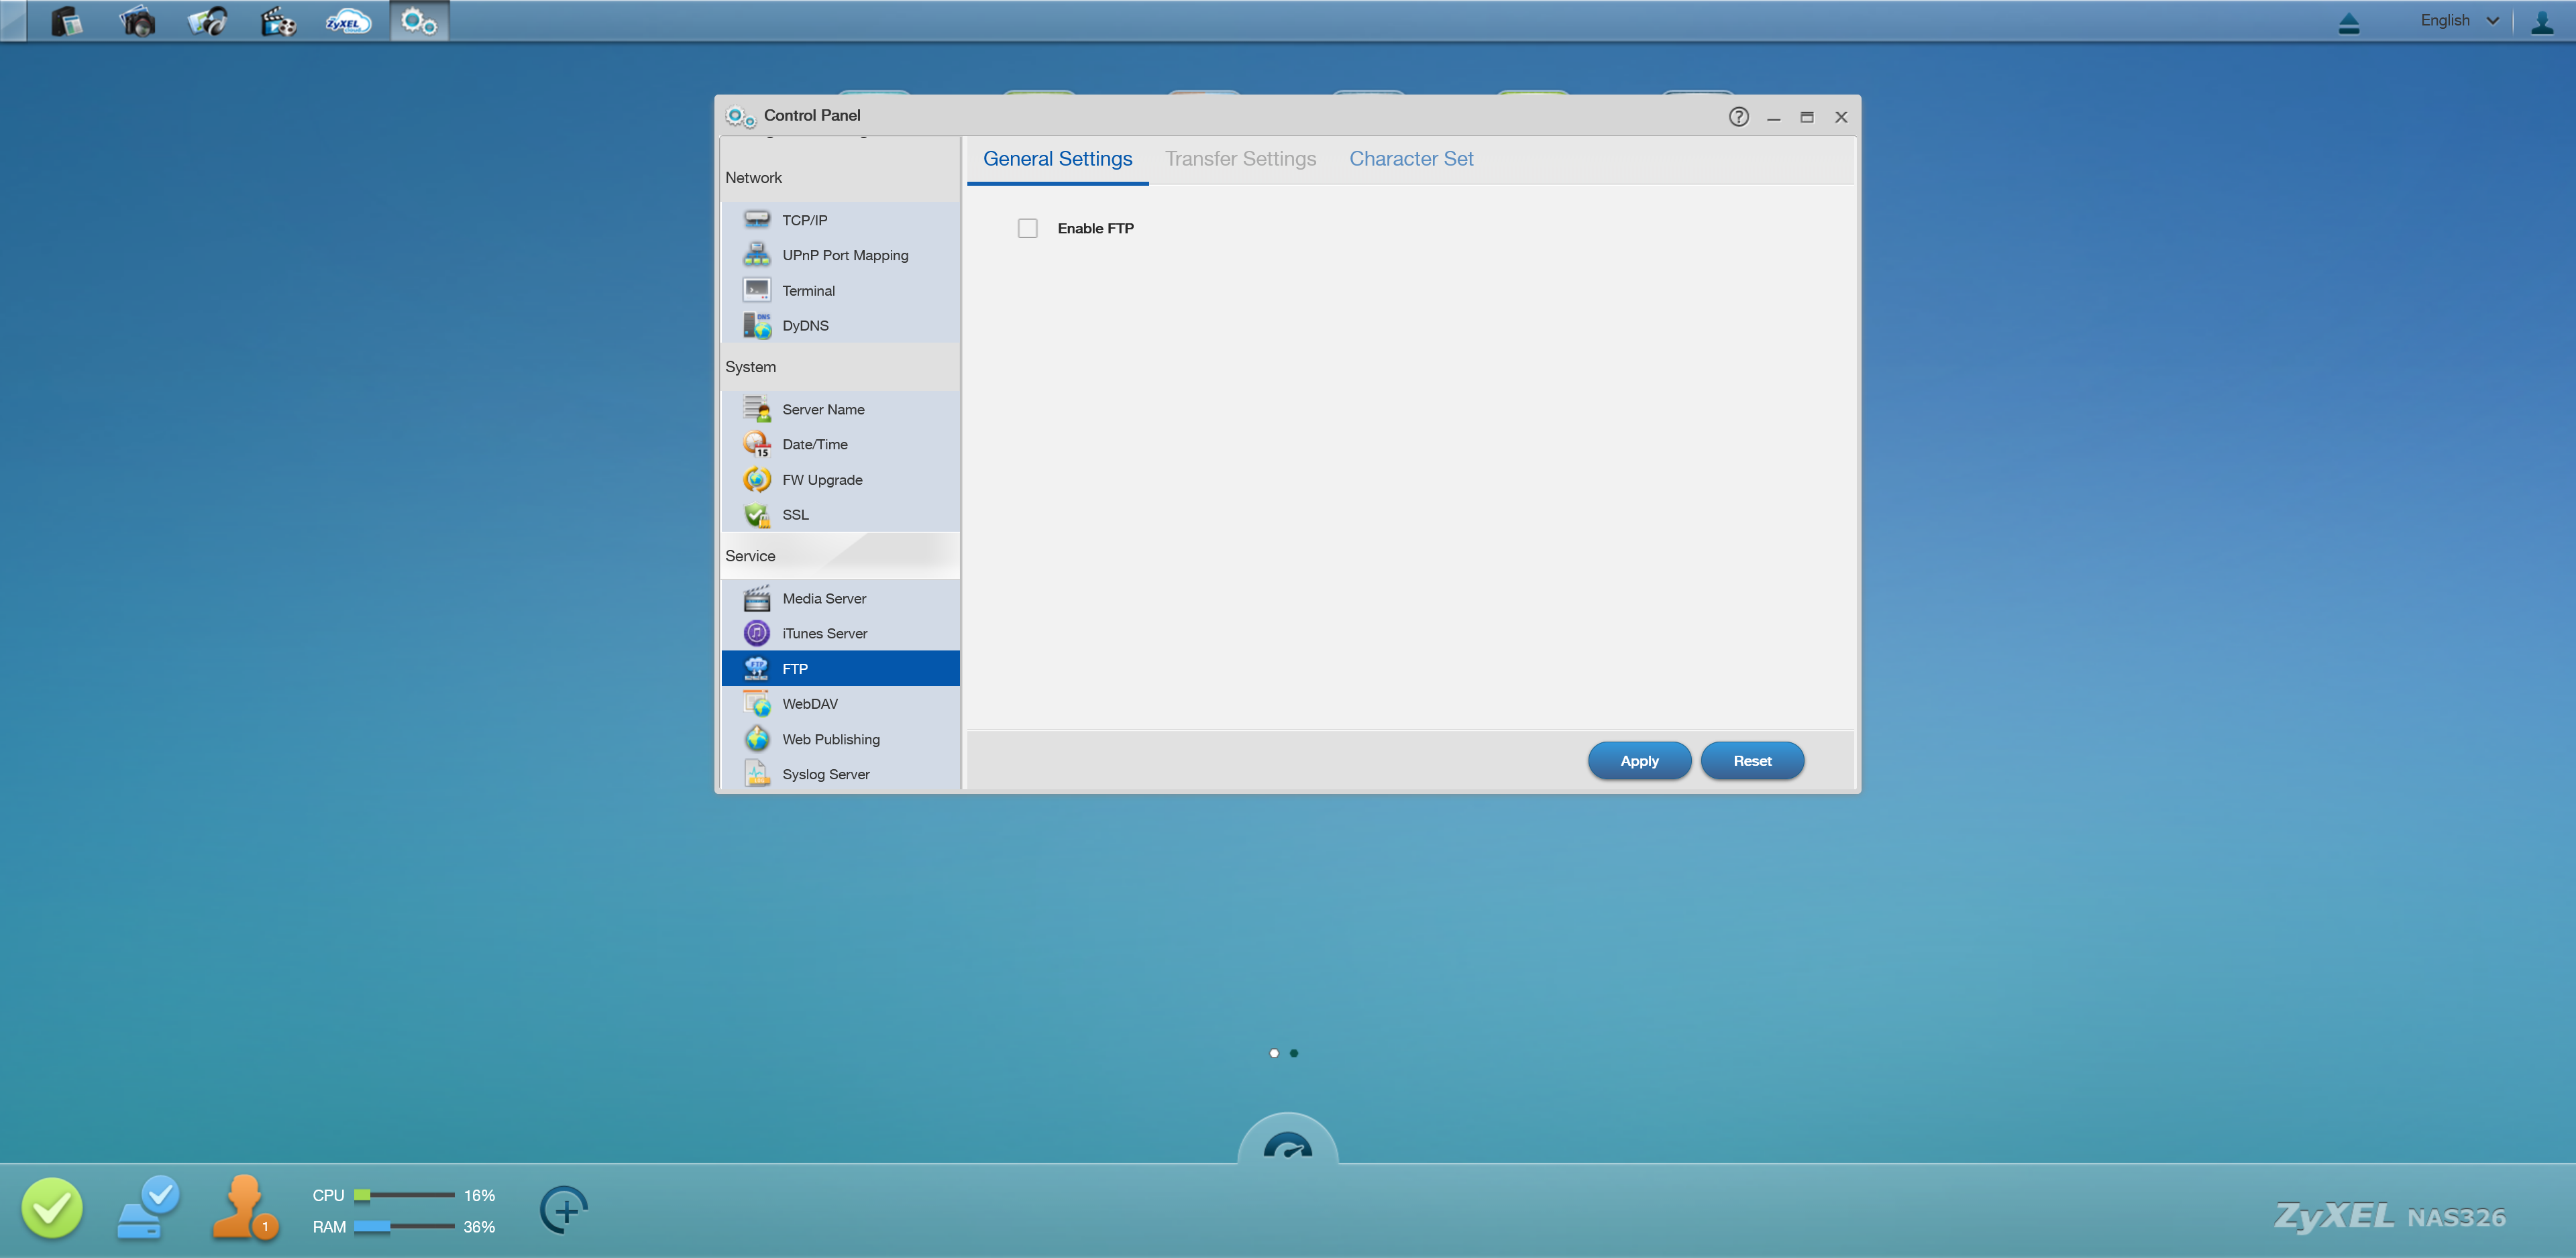Image resolution: width=2576 pixels, height=1258 pixels.
Task: Open the video clapperboard app icon
Action: pyautogui.click(x=278, y=21)
